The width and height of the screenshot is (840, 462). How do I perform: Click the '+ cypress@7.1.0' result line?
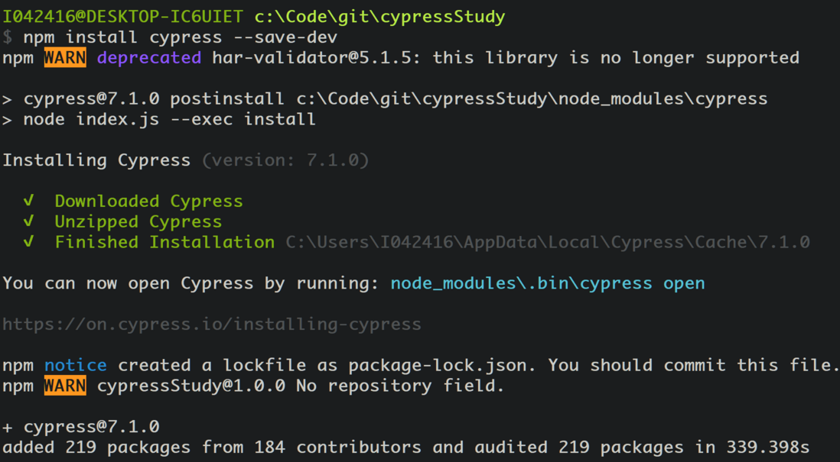point(81,427)
